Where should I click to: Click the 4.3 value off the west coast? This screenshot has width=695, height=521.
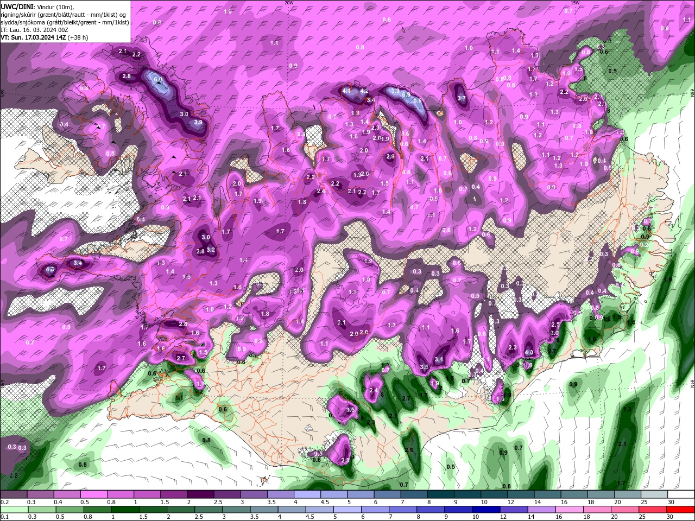(x=50, y=269)
